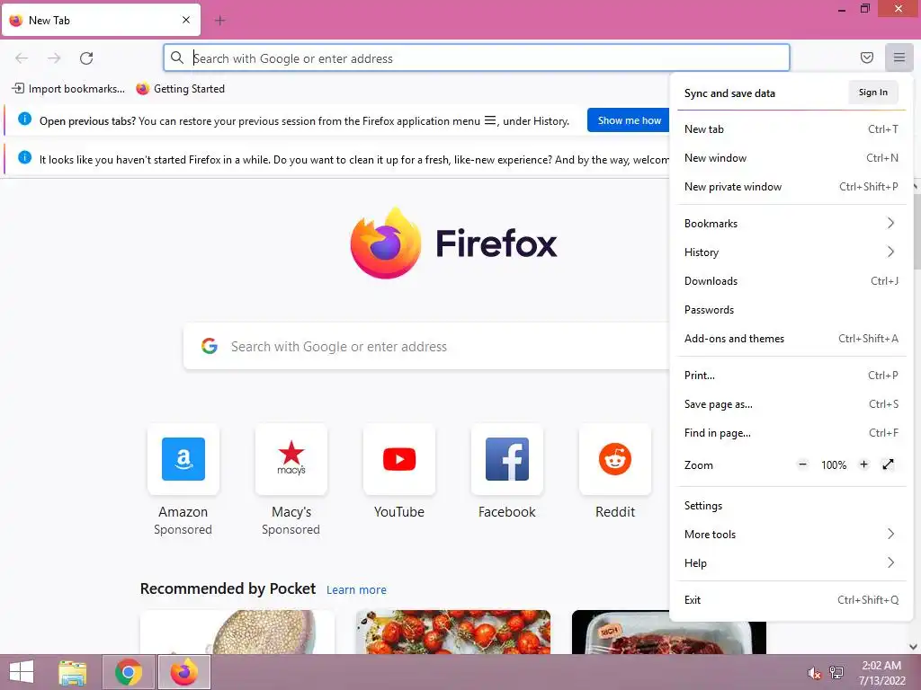921x690 pixels.
Task: Open File Explorer from the taskbar
Action: pos(72,672)
